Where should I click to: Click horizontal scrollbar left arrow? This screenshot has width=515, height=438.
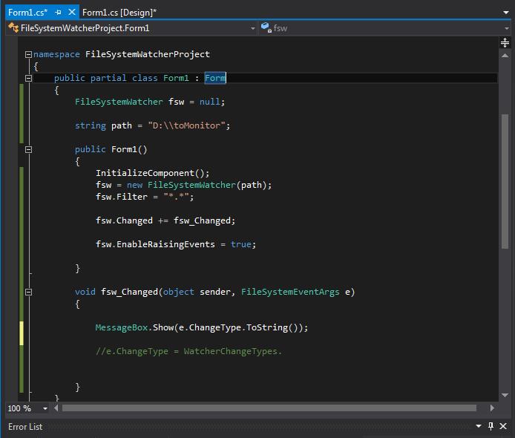[x=56, y=408]
